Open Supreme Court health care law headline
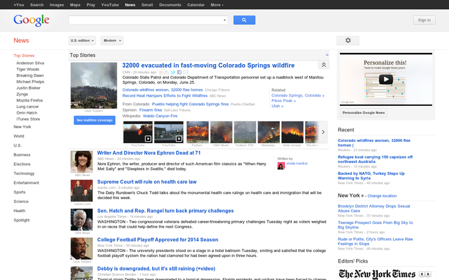Screen dimensions: 449x280 pos(147,182)
